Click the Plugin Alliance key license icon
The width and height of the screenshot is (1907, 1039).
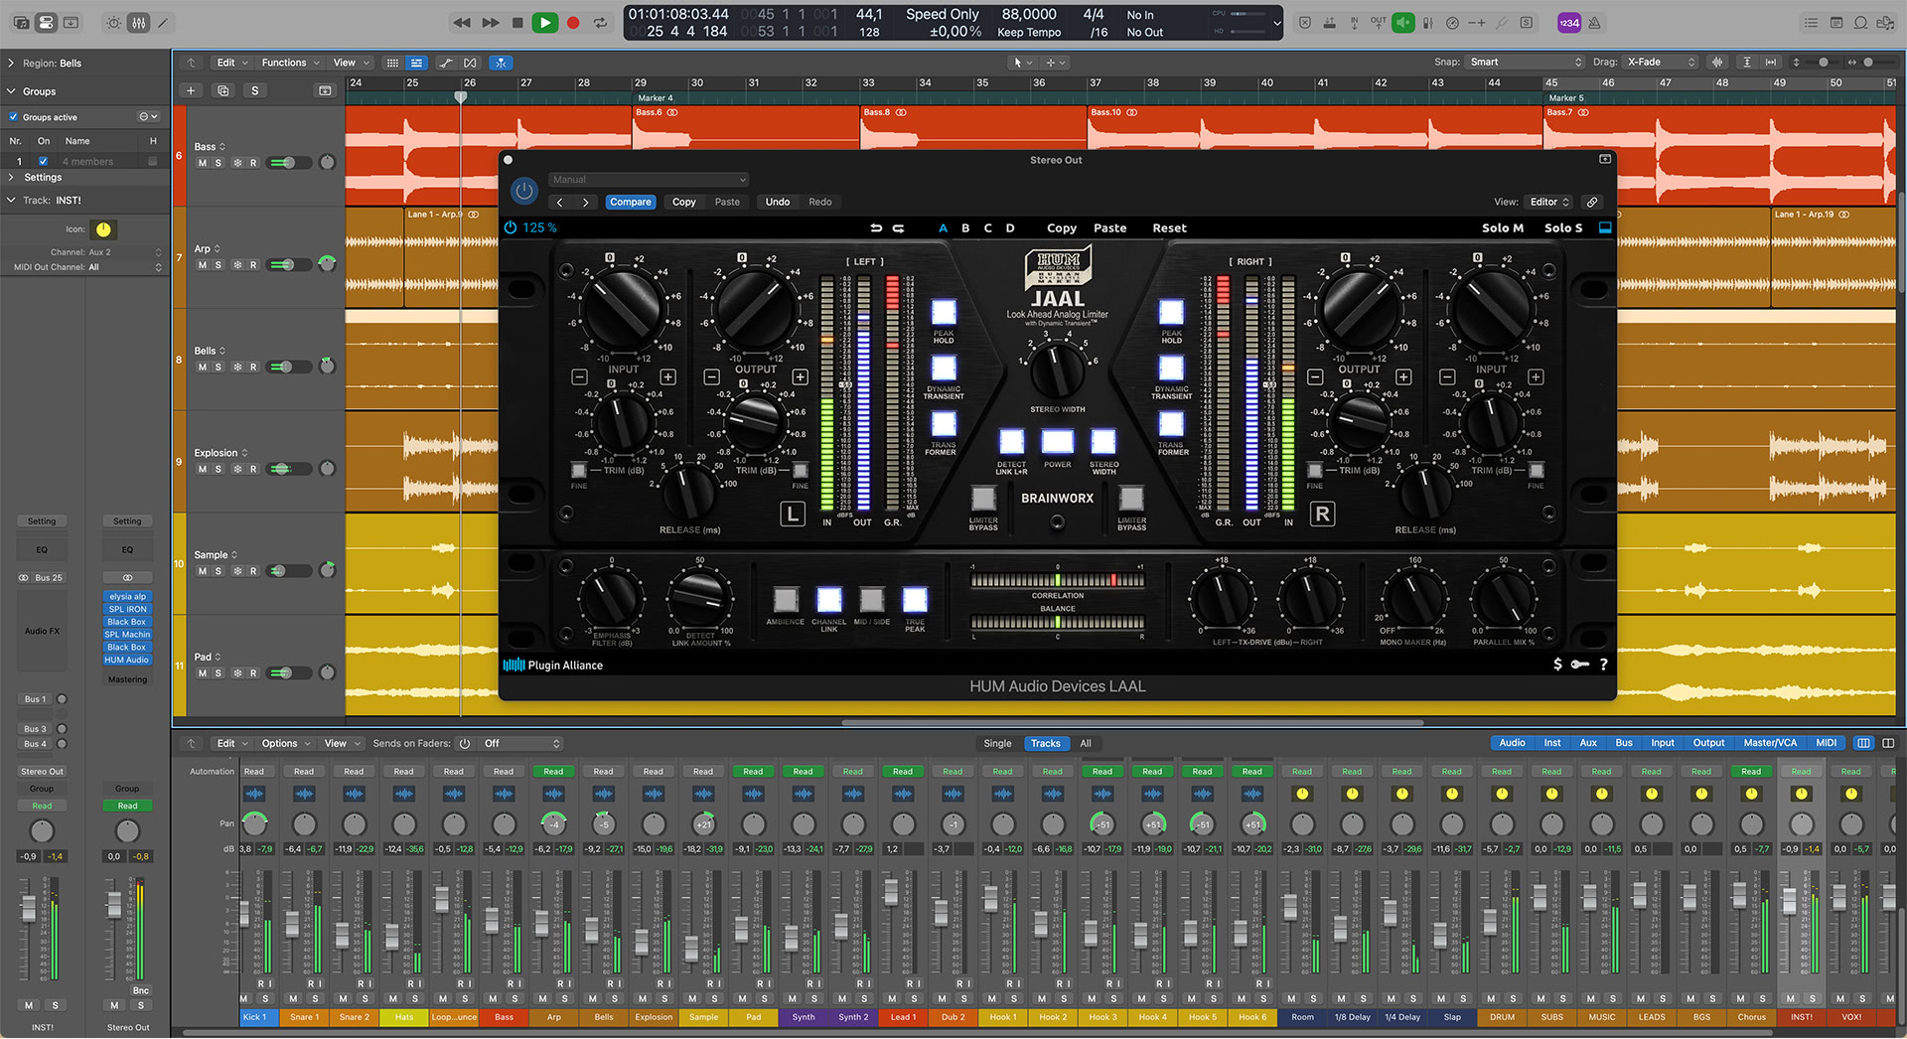[1579, 665]
